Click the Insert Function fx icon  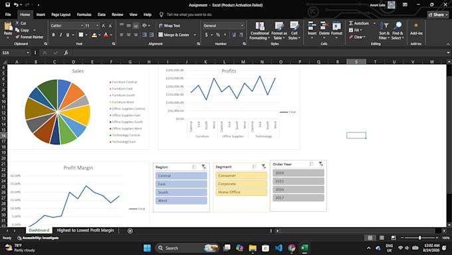tap(66, 53)
